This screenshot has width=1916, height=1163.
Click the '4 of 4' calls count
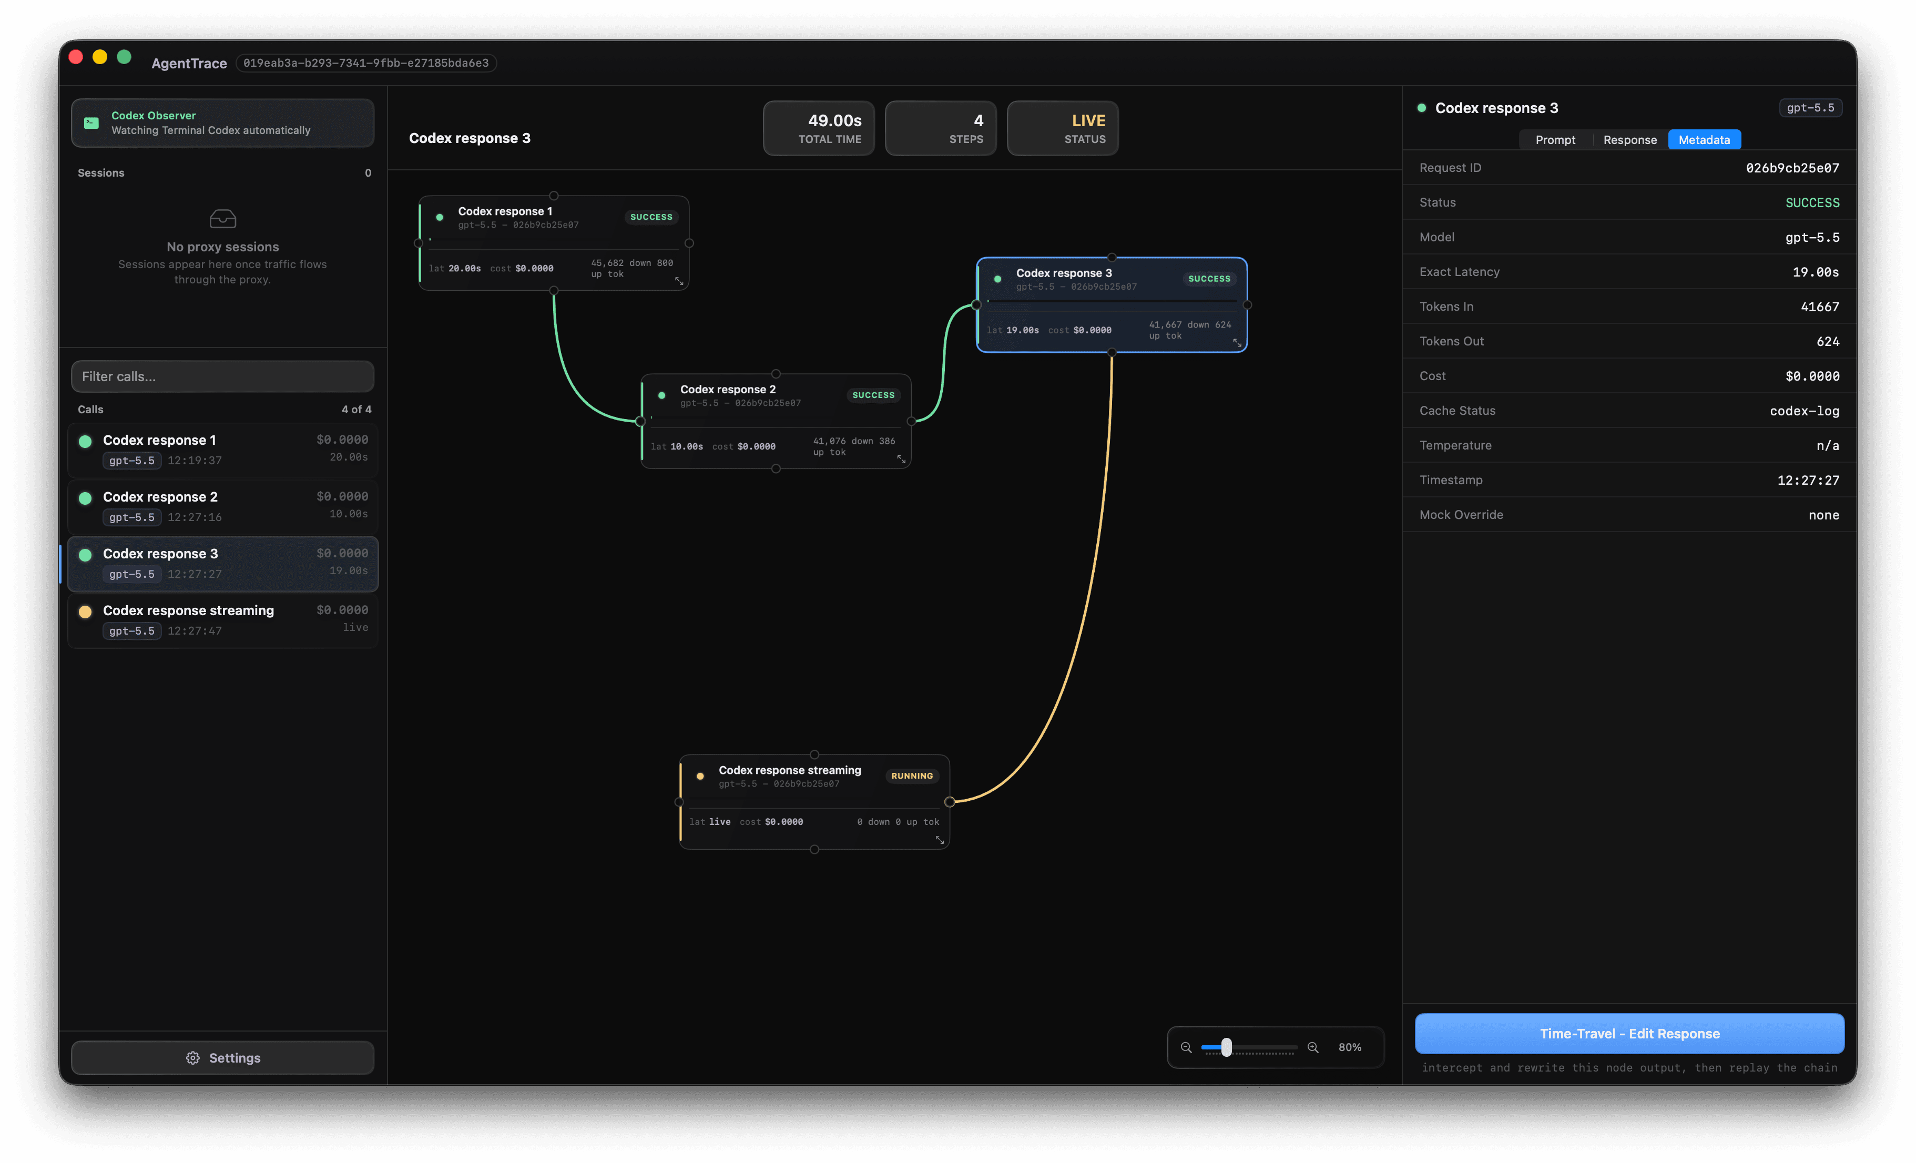[x=356, y=410]
